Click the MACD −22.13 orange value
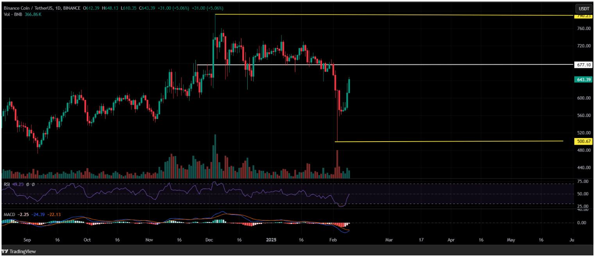Image resolution: width=595 pixels, height=257 pixels. click(x=54, y=215)
